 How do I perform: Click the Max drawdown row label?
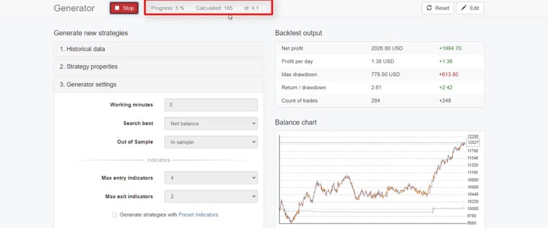299,74
